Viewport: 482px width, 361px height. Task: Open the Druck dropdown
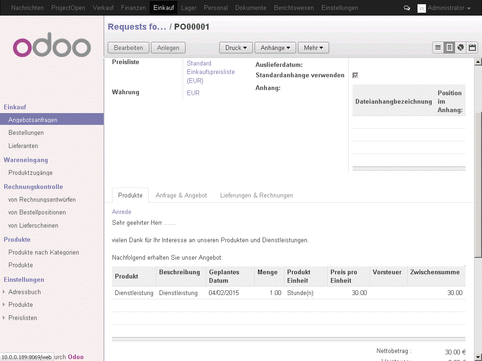[x=236, y=48]
